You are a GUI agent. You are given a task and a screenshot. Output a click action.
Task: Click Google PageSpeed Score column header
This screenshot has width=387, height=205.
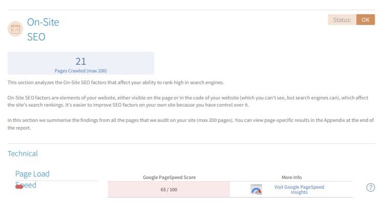point(169,177)
